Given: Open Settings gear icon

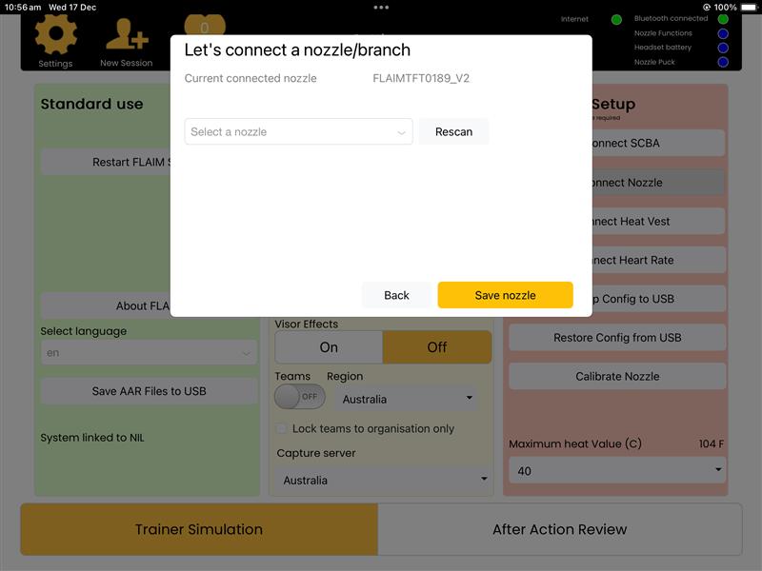Looking at the screenshot, I should [55, 36].
